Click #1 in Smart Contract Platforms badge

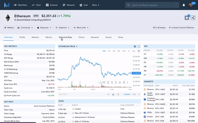coord(181,28)
